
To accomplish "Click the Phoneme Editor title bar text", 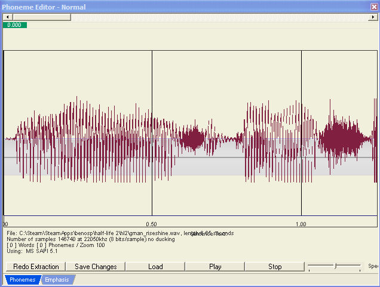I will tap(44, 7).
